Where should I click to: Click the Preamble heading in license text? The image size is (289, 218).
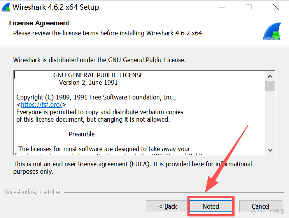[82, 134]
